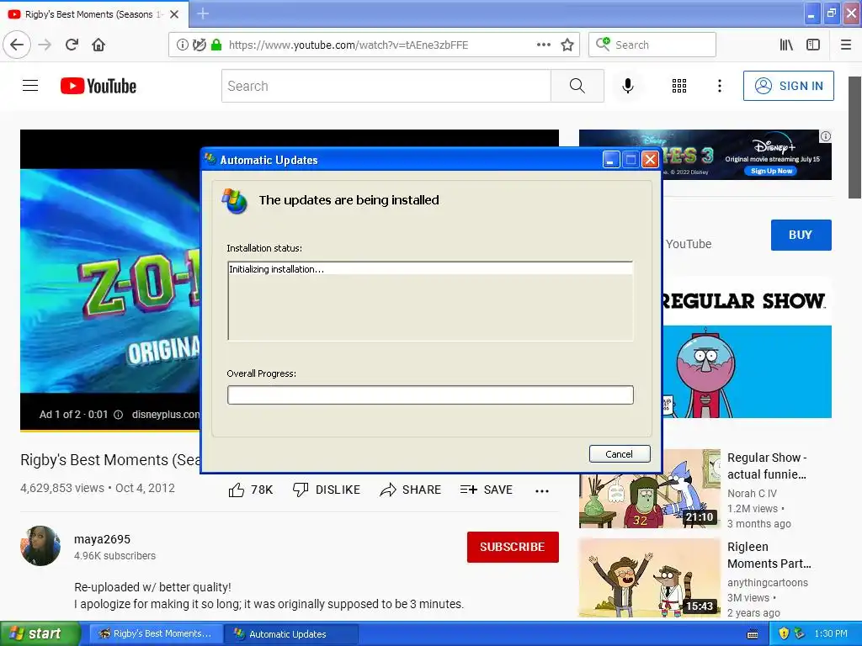Switch to Automatic Updates taskbar item
Screen dimensions: 862x646
tap(292, 634)
